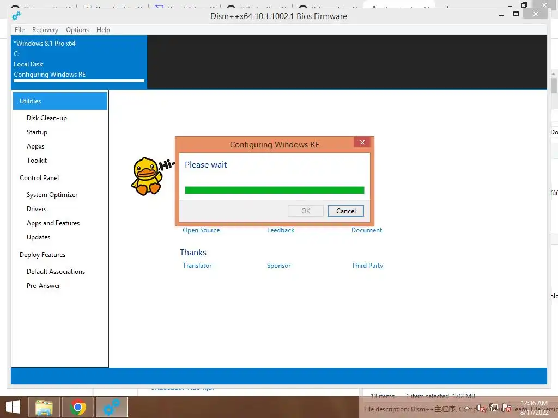Open the Updates item

[x=38, y=237]
